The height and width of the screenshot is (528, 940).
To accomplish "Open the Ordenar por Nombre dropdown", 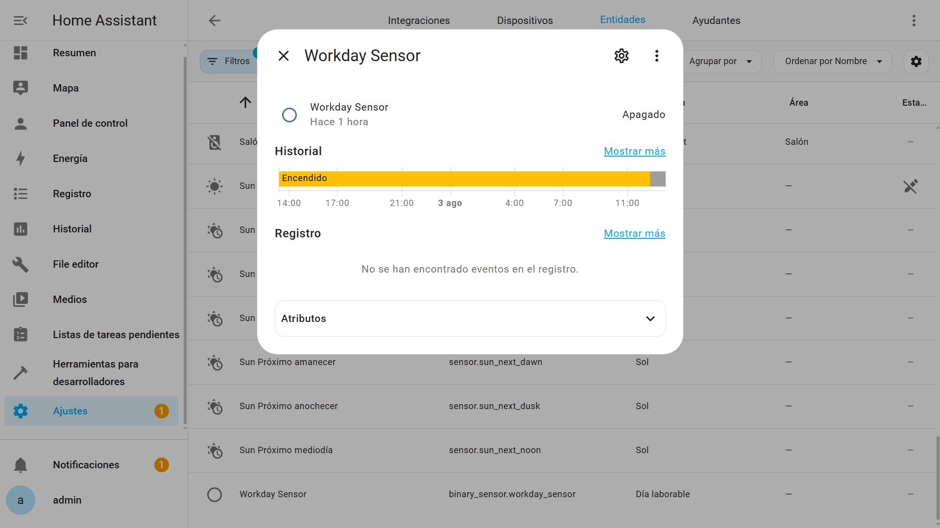I will (x=832, y=62).
